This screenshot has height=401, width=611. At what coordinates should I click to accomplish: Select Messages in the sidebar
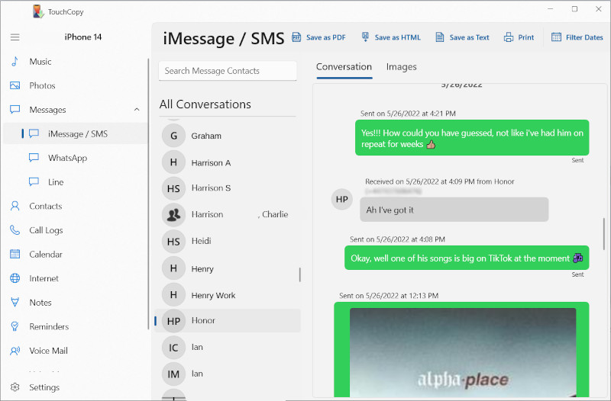click(74, 110)
